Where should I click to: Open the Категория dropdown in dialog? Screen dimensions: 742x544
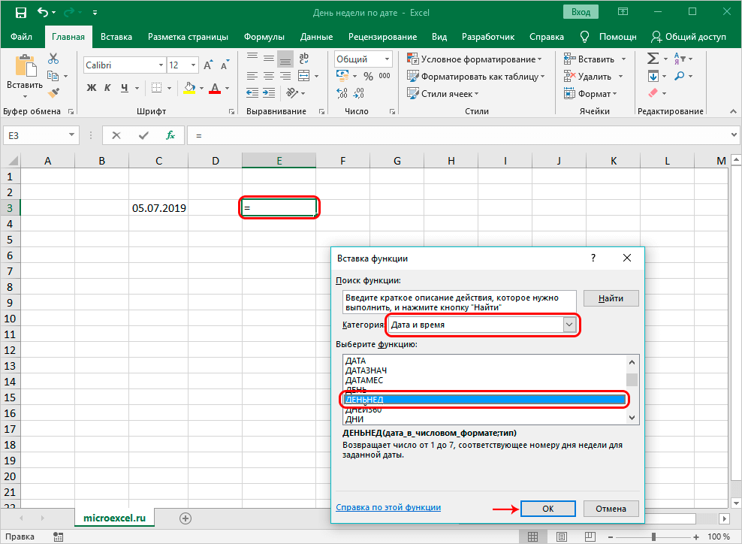(569, 325)
